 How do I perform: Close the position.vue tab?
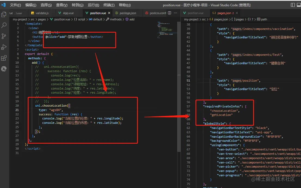(x=109, y=13)
